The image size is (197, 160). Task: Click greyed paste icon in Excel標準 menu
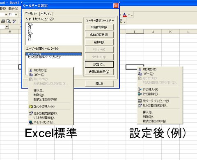[31, 79]
